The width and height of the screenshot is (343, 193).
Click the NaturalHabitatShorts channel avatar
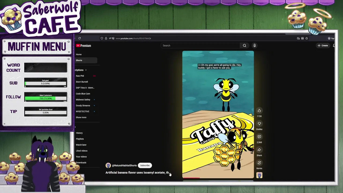tap(108, 165)
